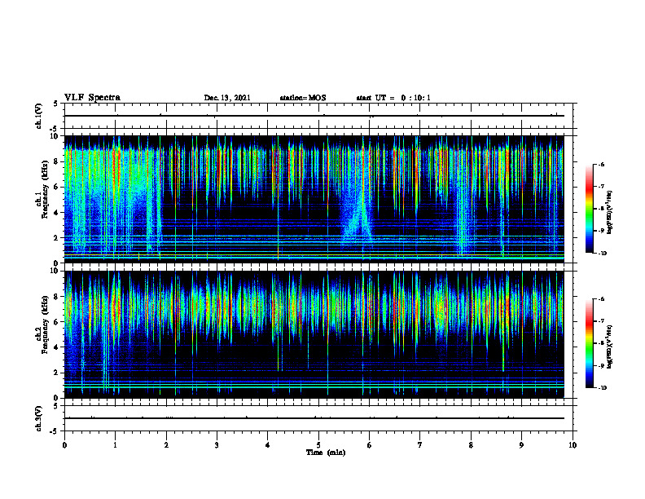Image resolution: width=645 pixels, height=499 pixels.
Task: Click the time axis tick label "5"
Action: pyautogui.click(x=318, y=445)
